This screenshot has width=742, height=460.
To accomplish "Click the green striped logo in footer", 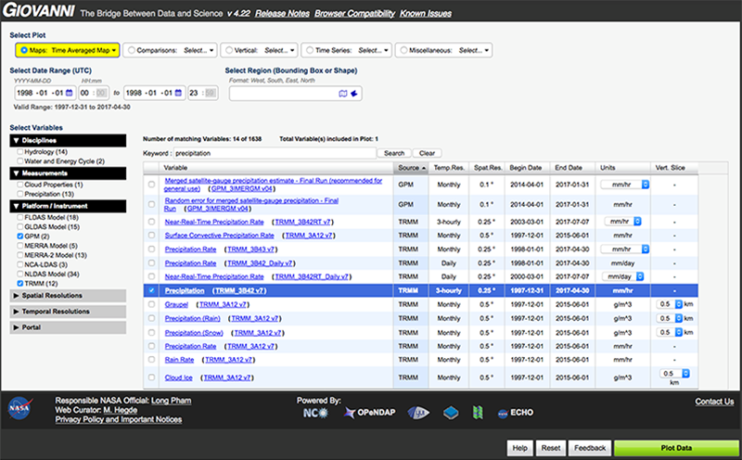I will point(478,413).
